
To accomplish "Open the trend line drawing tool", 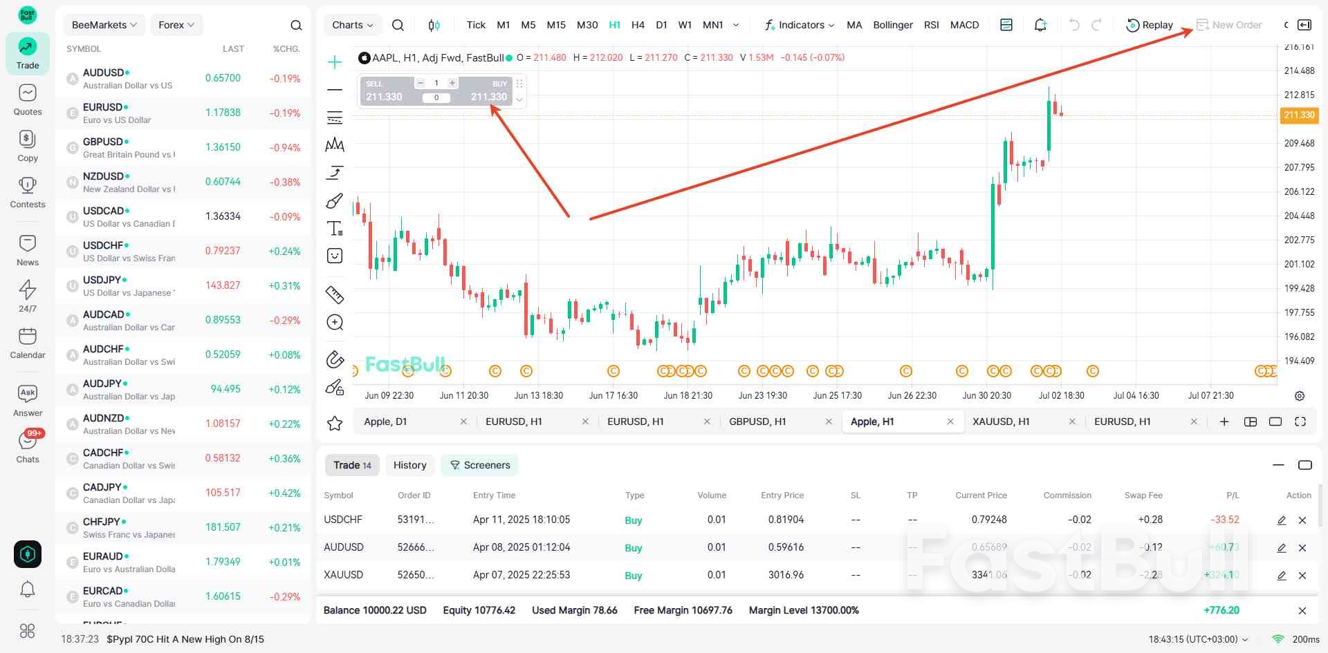I will (x=335, y=89).
